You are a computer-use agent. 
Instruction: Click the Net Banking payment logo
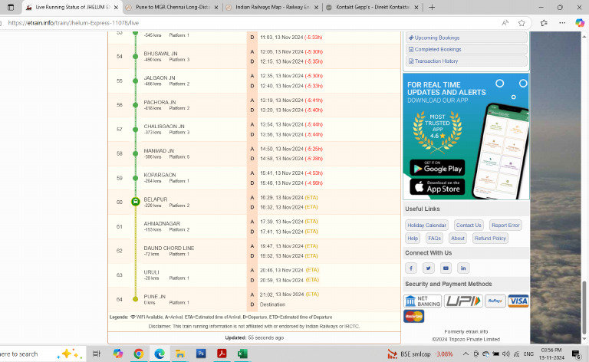pyautogui.click(x=423, y=301)
